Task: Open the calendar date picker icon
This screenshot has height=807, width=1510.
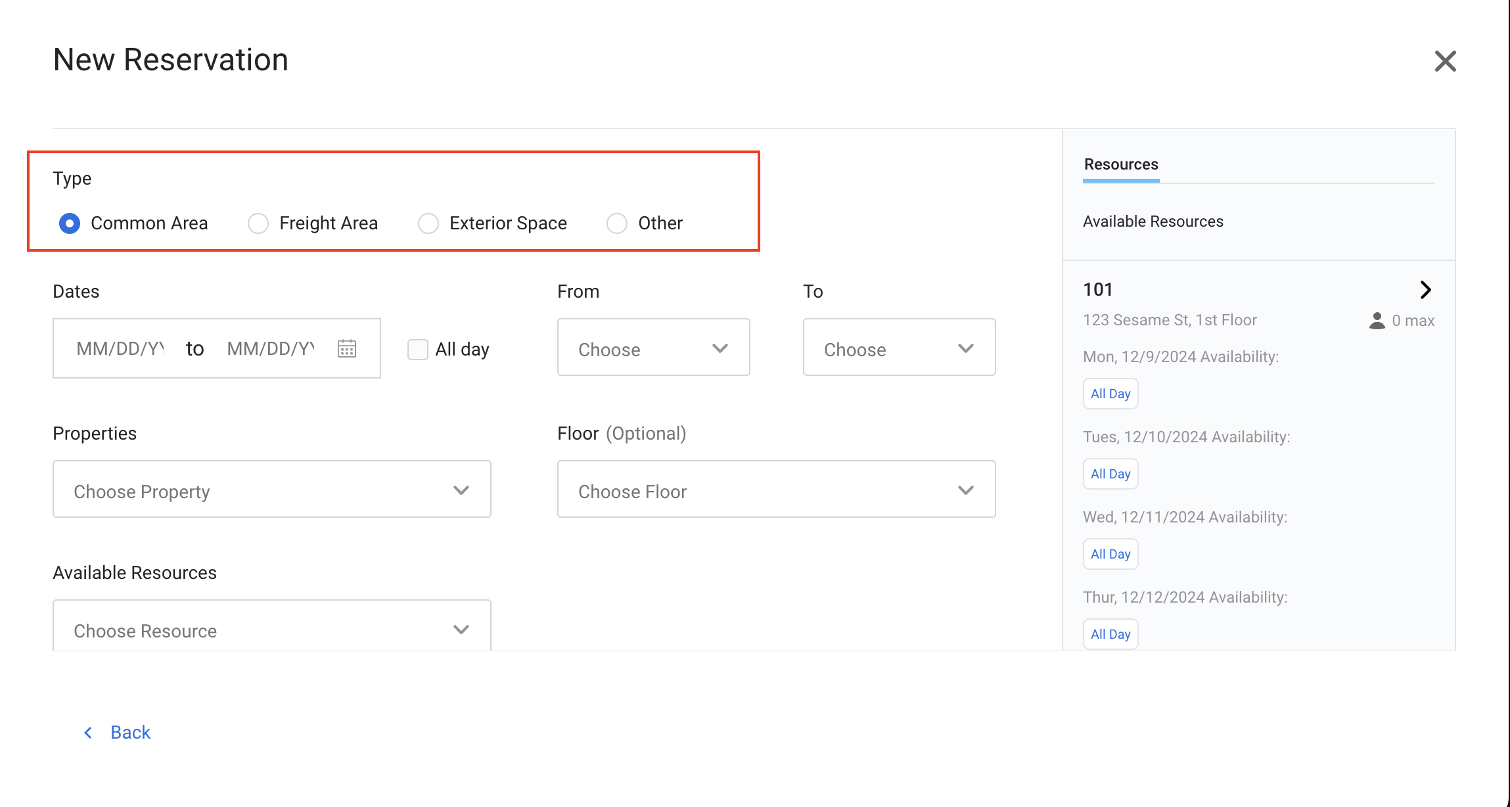Action: pyautogui.click(x=347, y=348)
